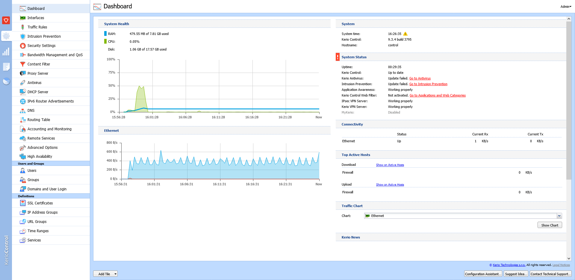
Task: Open the logs document icon in left rail
Action: click(x=6, y=67)
